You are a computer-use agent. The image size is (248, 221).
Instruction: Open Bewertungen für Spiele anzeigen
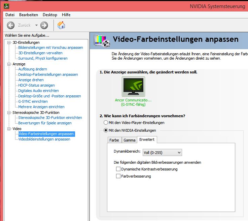point(45,123)
